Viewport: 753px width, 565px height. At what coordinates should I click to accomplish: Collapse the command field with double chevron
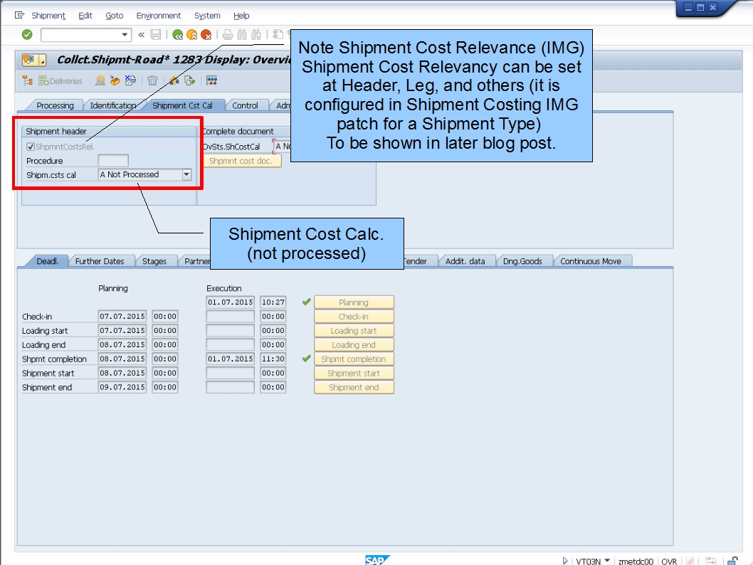[141, 35]
